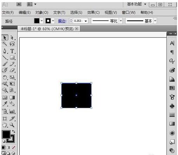Viewport: 178px width, 155px height.
Task: Close the 未标题-1 document tab
Action: 77,29
